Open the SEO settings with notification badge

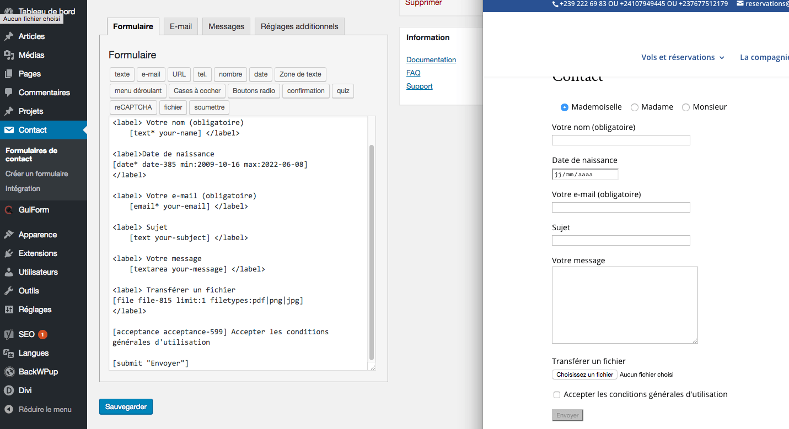click(x=25, y=334)
